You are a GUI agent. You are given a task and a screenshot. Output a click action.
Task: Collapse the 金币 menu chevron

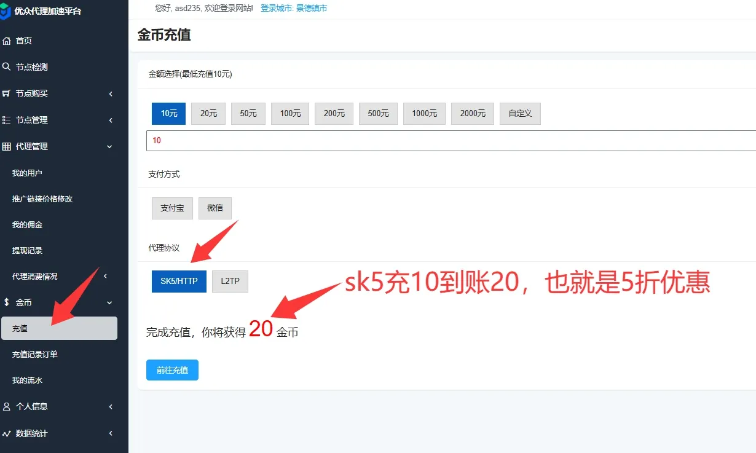tap(110, 302)
